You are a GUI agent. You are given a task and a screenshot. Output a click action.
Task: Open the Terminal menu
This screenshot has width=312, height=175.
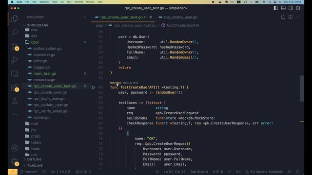pos(78,2)
